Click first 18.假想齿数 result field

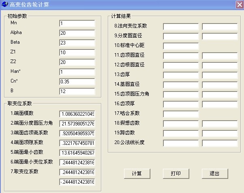coord(181,124)
